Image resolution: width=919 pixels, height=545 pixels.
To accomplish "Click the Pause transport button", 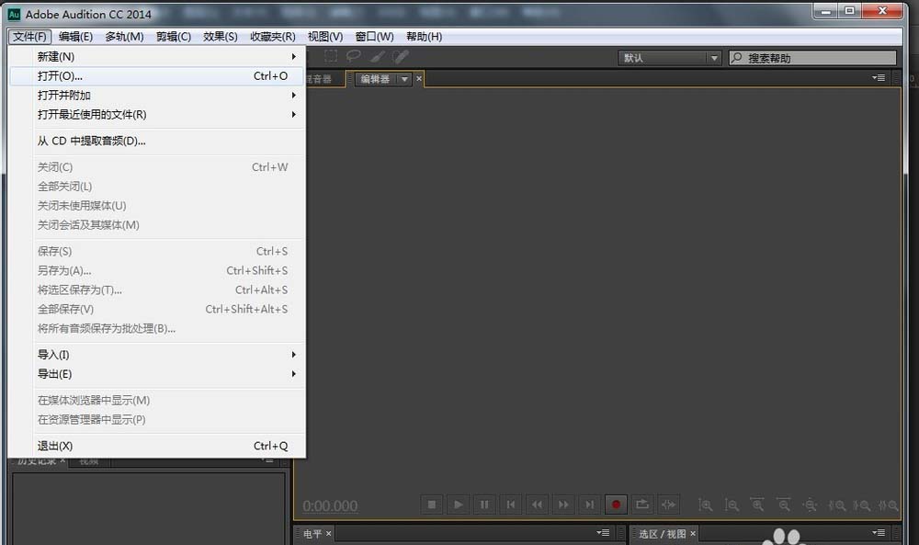I will [x=484, y=505].
